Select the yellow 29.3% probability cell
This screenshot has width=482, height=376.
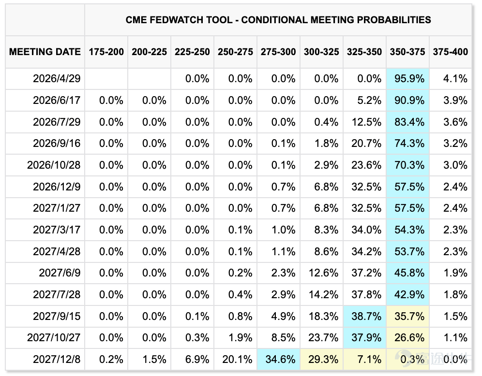pyautogui.click(x=321, y=359)
